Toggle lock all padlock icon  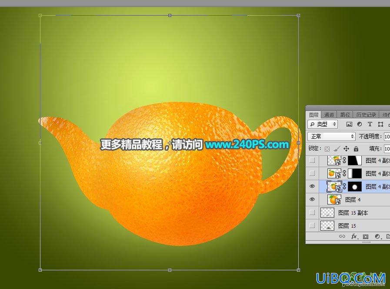[x=356, y=149]
